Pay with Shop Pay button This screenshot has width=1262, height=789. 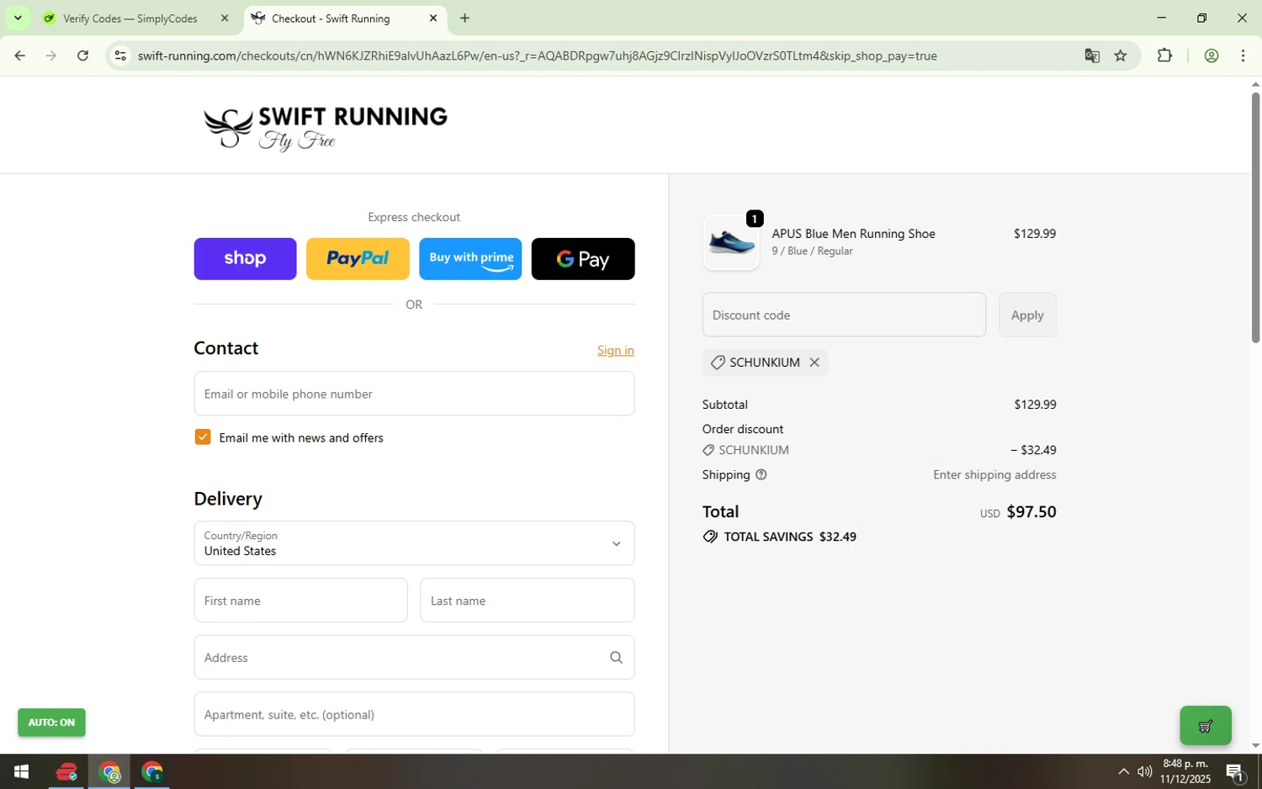(245, 258)
